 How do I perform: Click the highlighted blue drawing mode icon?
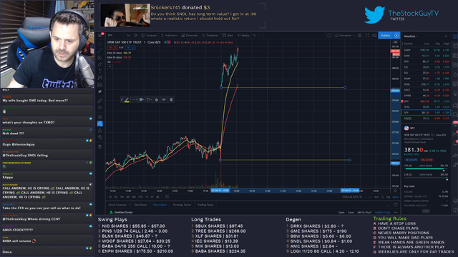tap(100, 124)
